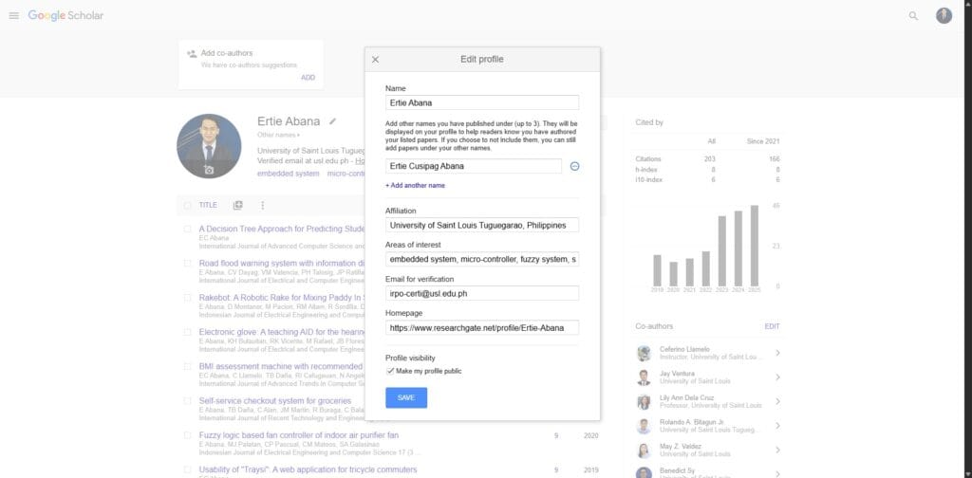Check the BMI assessment machine checkbox
This screenshot has width=972, height=478.
[x=187, y=366]
